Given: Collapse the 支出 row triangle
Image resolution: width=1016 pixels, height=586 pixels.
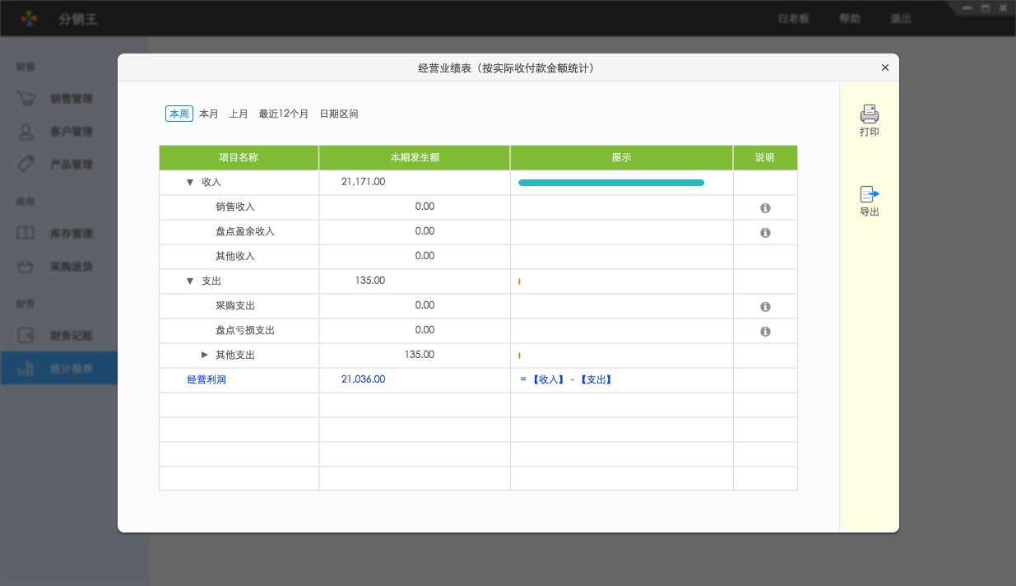Looking at the screenshot, I should coord(190,281).
